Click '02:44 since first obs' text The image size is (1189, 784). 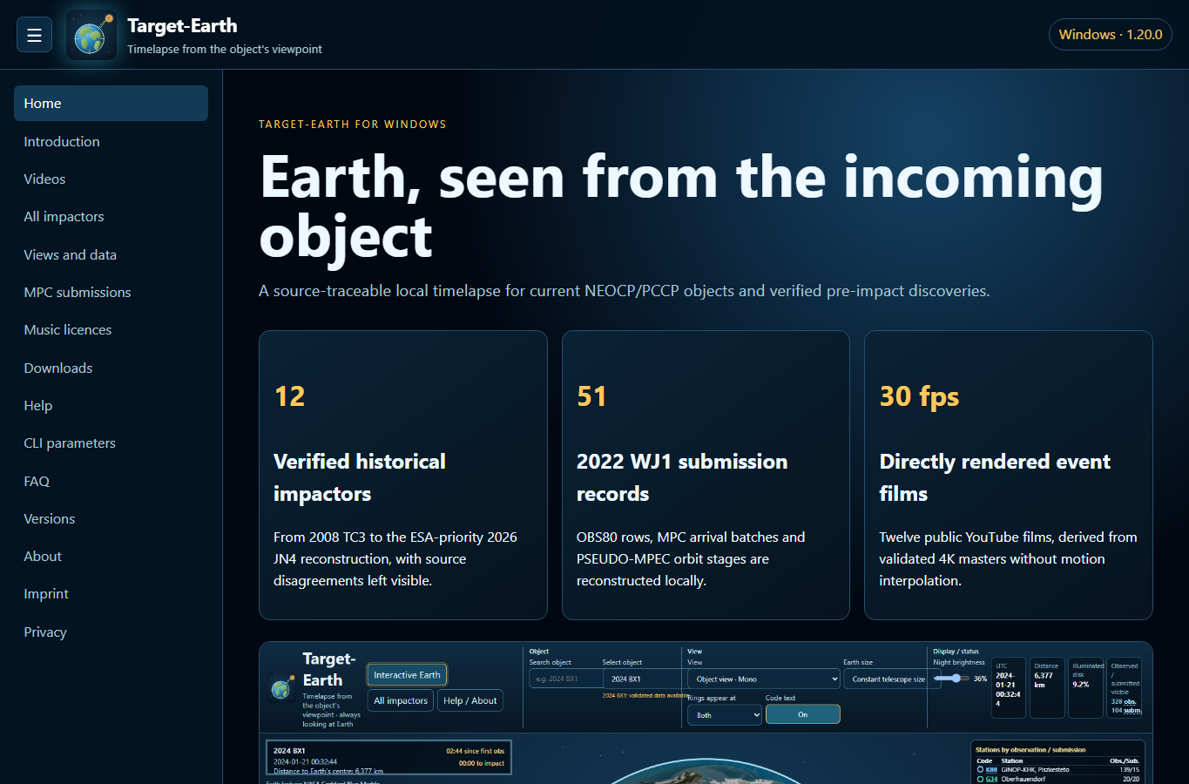coord(475,751)
